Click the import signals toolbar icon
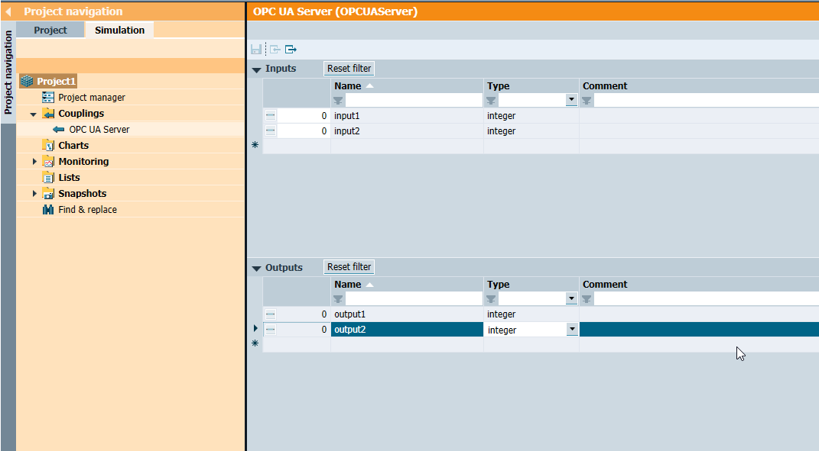This screenshot has width=819, height=451. pos(275,50)
